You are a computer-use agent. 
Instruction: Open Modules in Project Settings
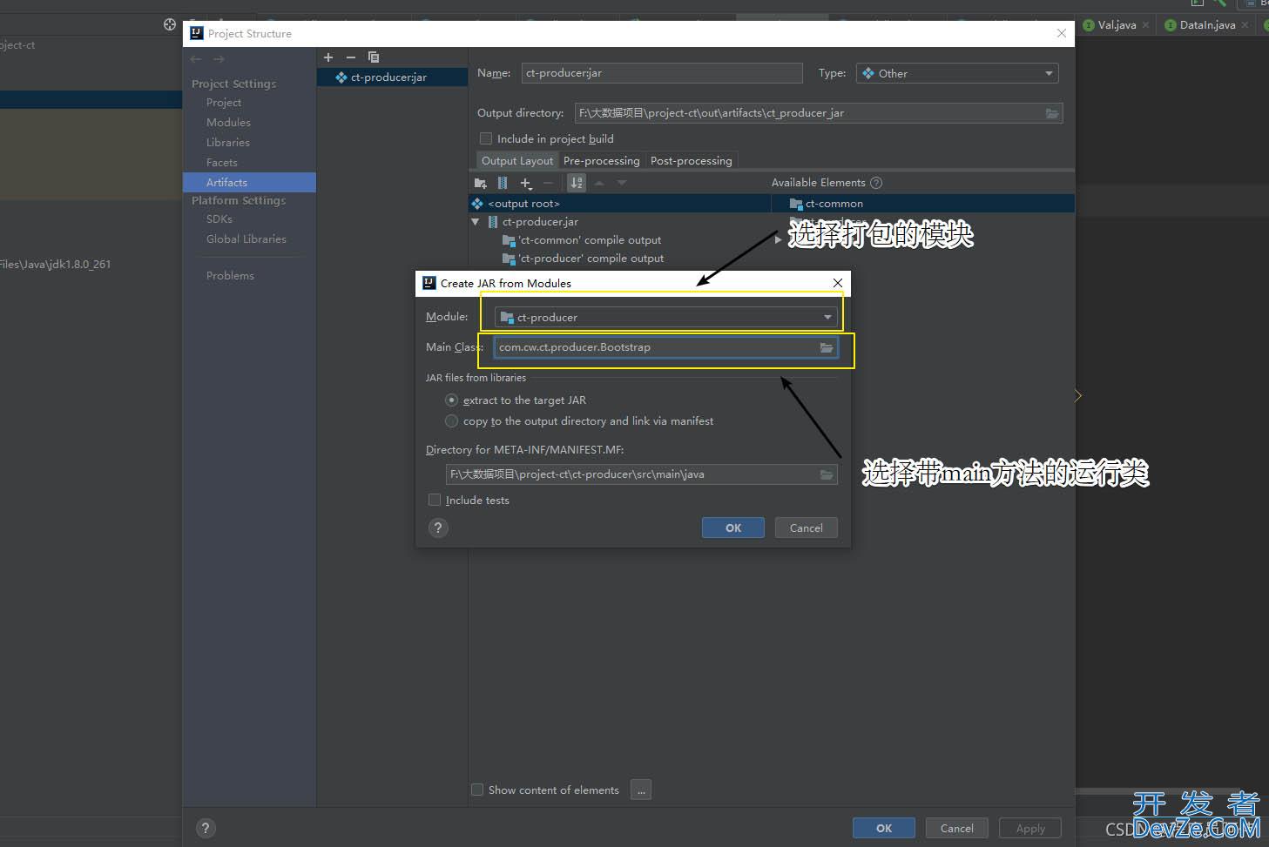click(x=228, y=123)
